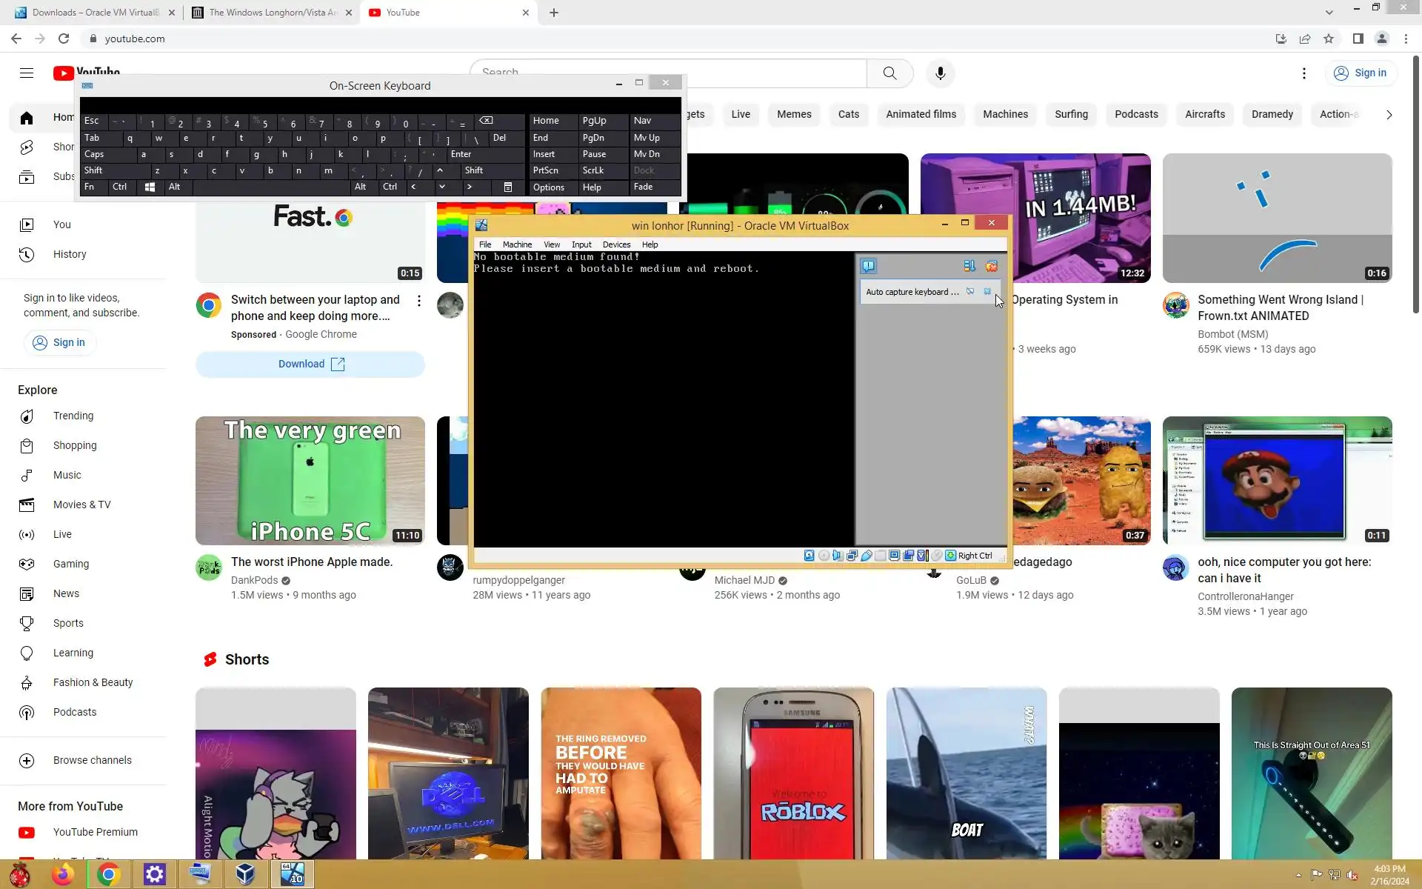This screenshot has width=1422, height=889.
Task: Click voice search microphone on YouTube
Action: tap(940, 73)
